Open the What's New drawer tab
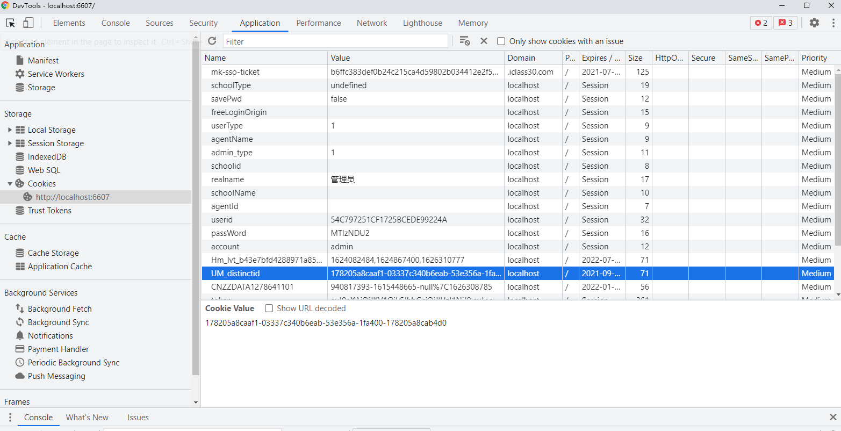Image resolution: width=841 pixels, height=431 pixels. click(87, 418)
